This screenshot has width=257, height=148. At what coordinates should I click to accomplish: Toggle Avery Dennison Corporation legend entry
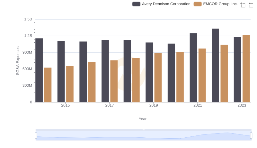point(162,4)
